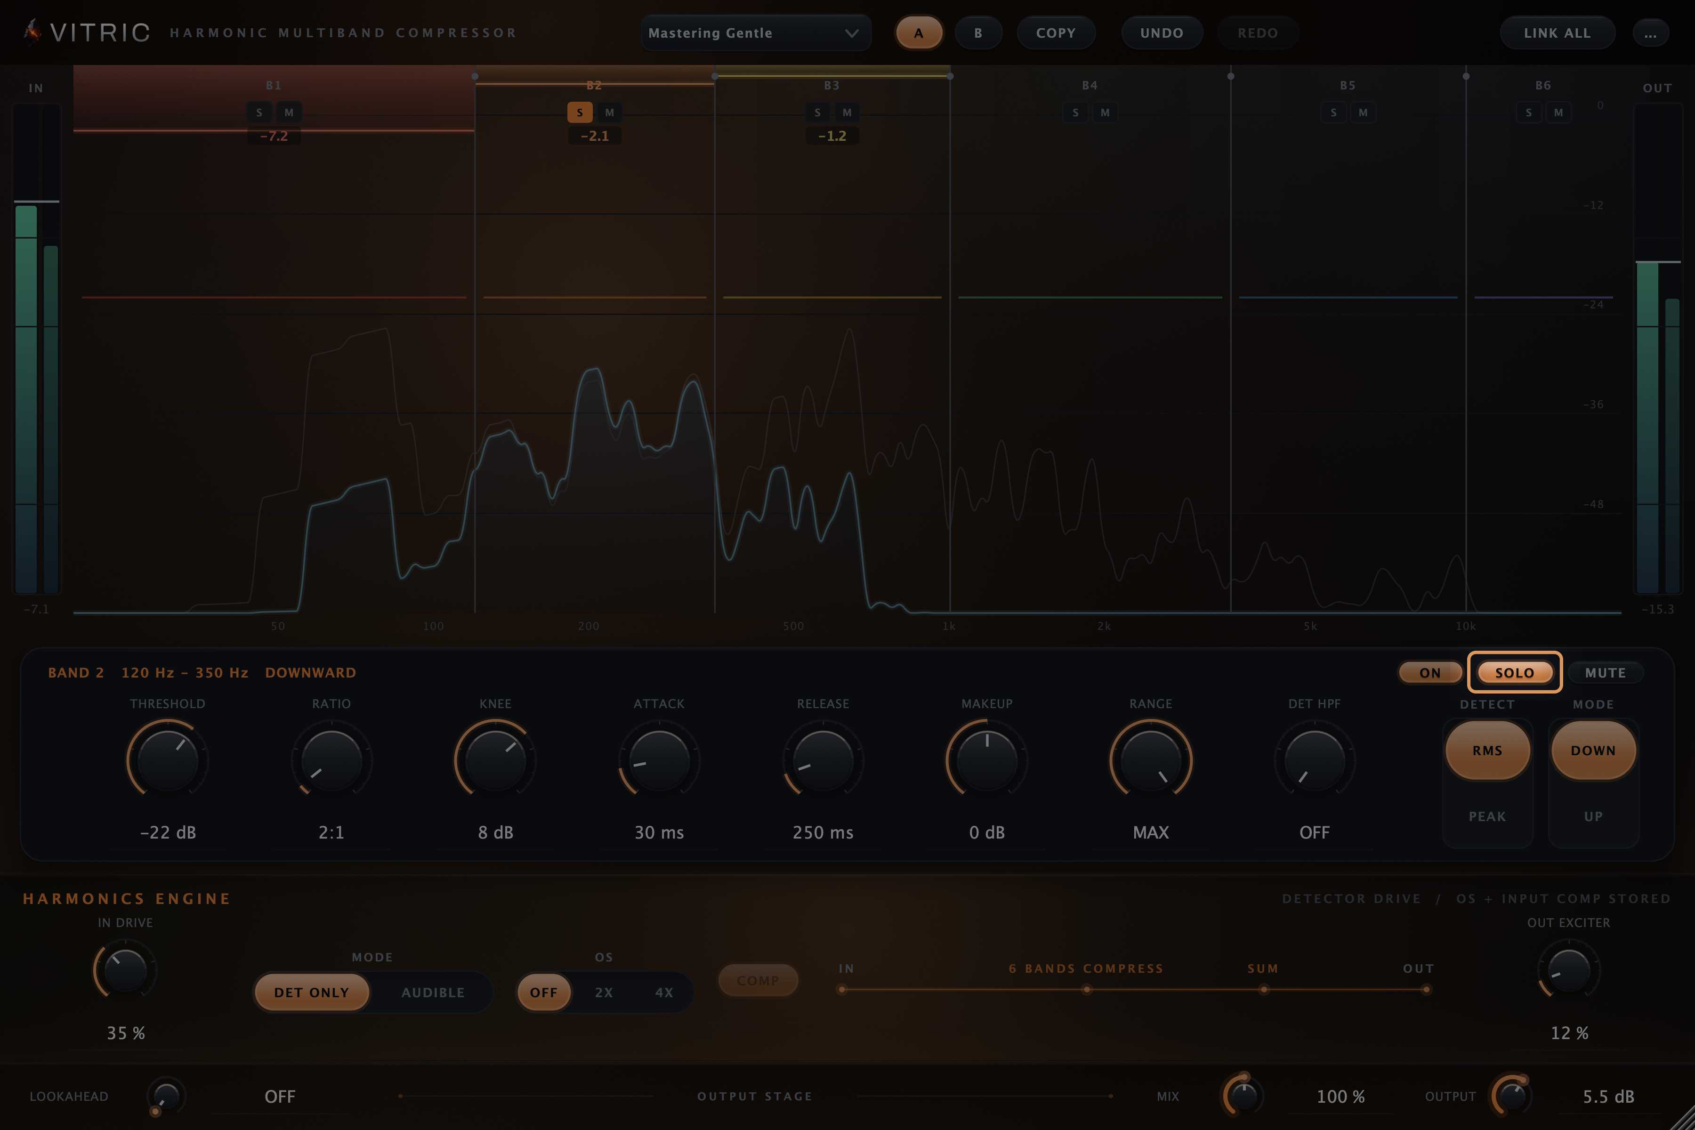
Task: Click the Vitric flame logo
Action: pos(32,32)
